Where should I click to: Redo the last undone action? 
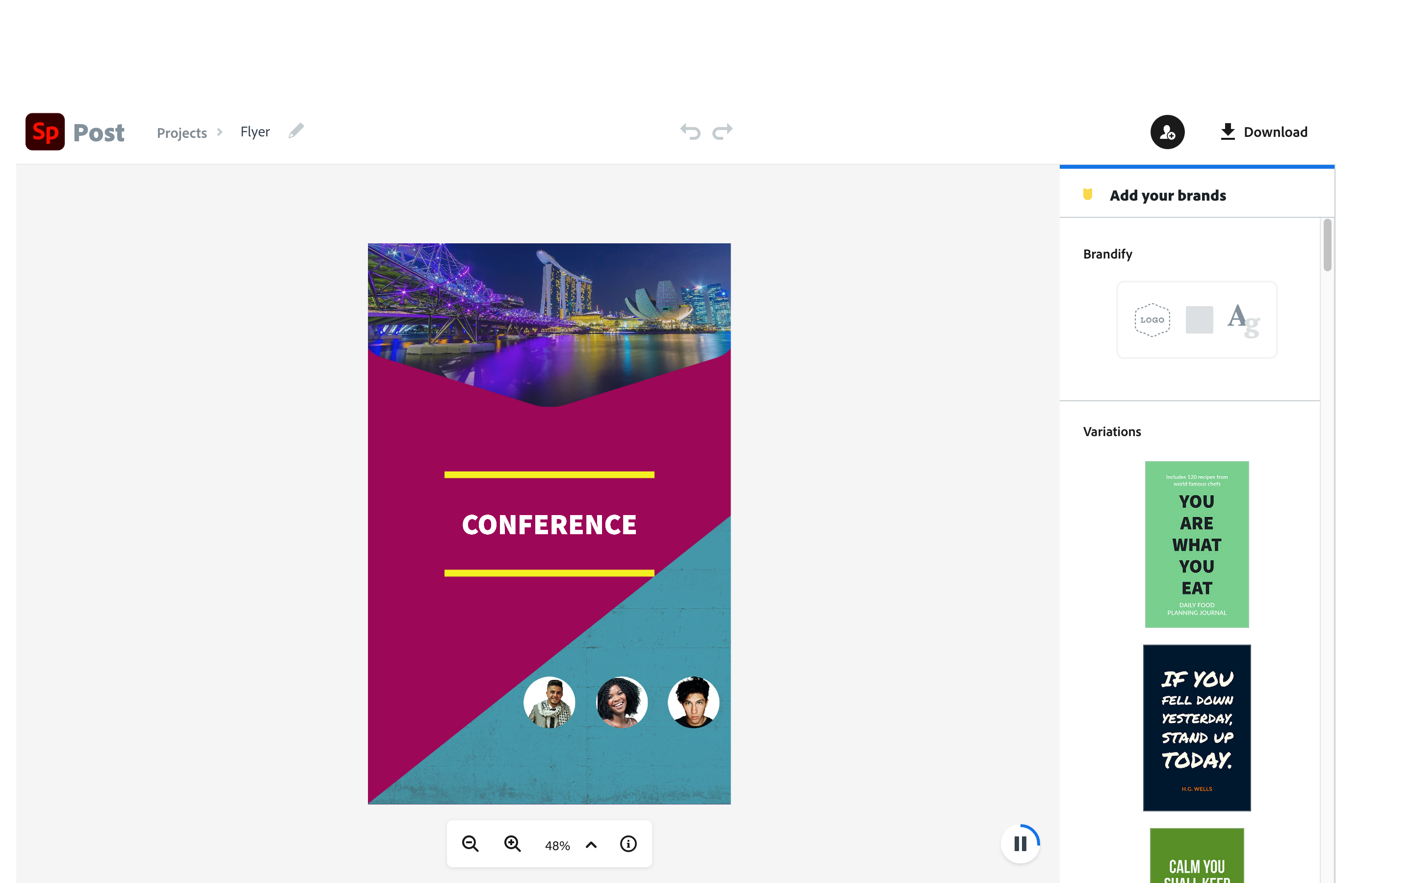coord(722,132)
